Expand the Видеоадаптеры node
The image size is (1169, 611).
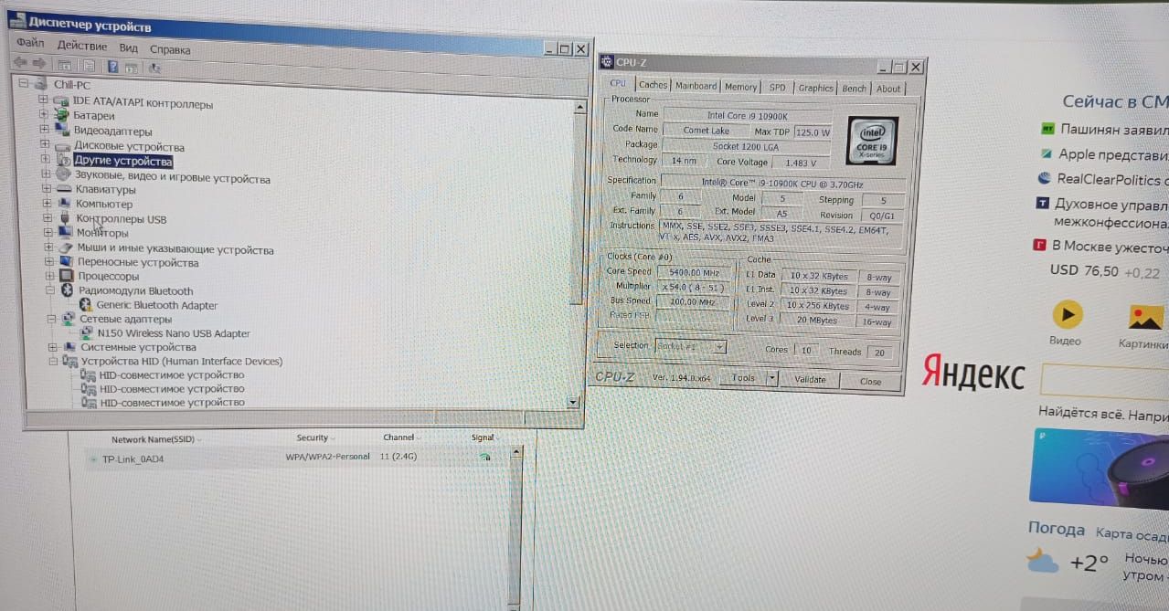click(44, 130)
